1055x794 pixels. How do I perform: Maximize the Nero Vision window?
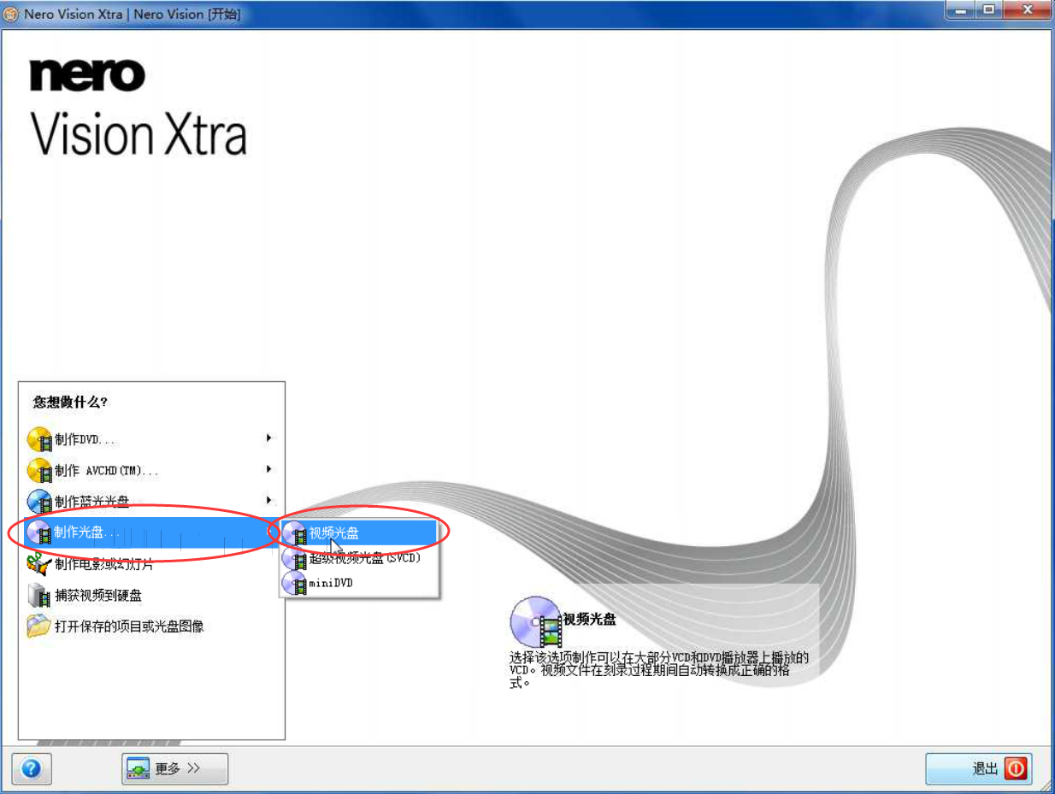click(x=990, y=10)
